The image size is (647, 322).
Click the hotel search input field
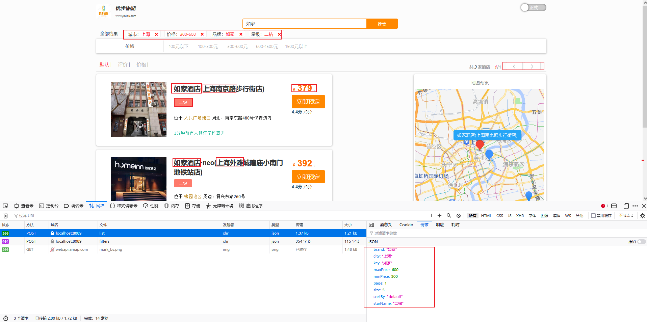coord(304,24)
